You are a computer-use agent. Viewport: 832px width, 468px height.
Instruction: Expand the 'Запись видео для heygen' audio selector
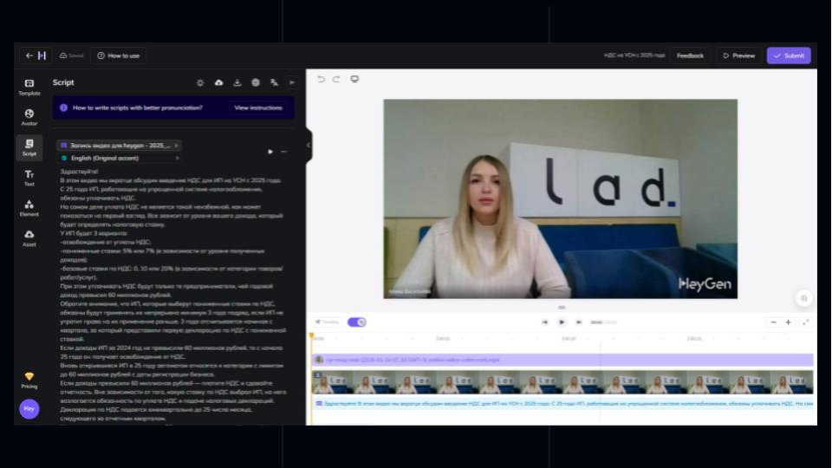tap(119, 145)
